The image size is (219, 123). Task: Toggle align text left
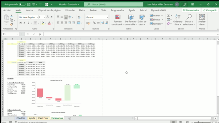58,23
